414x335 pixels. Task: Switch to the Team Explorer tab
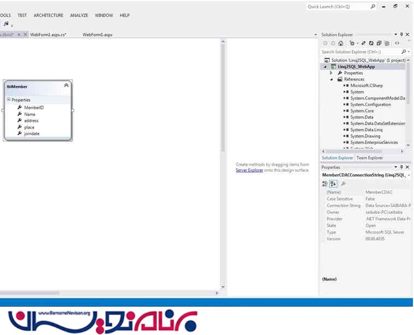tap(369, 158)
